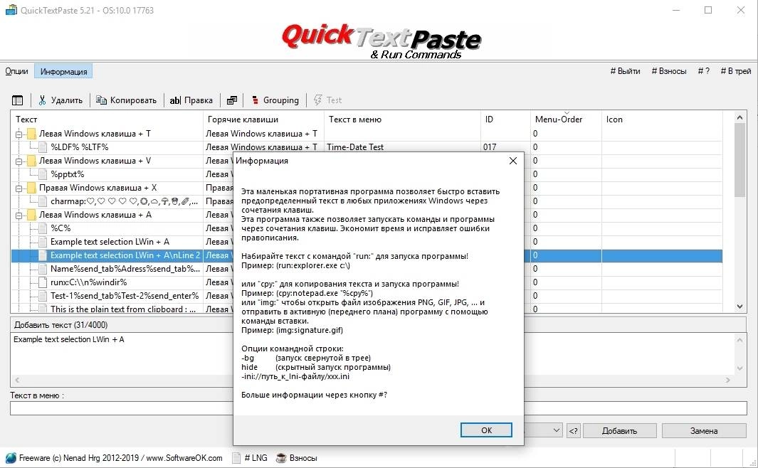Sort by ID column header

[505, 119]
